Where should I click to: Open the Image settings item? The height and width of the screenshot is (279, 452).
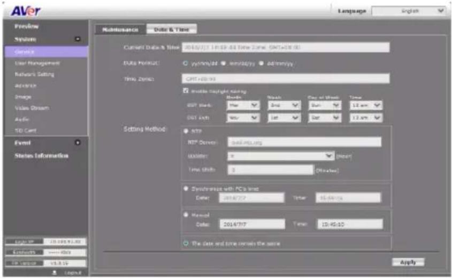coord(23,97)
